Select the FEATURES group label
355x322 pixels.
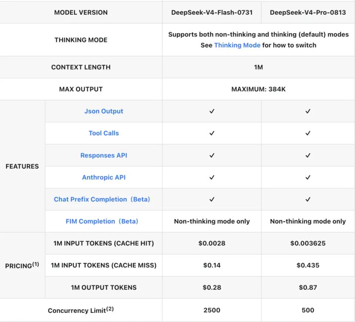point(22,166)
